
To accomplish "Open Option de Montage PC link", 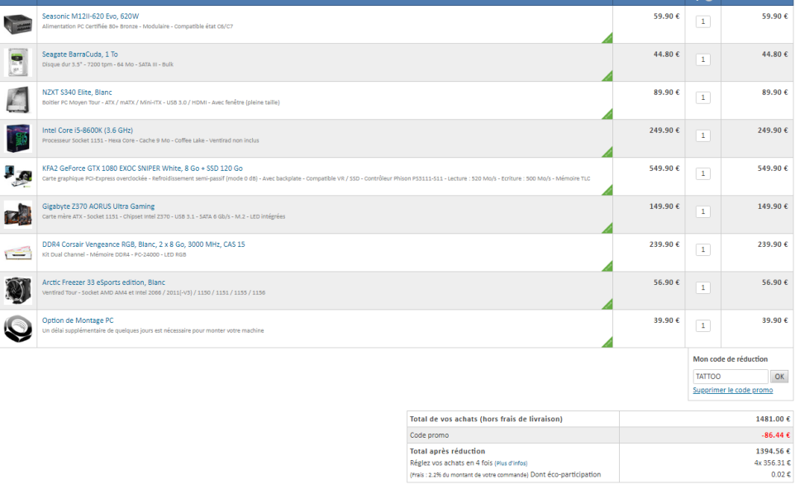I will click(78, 320).
